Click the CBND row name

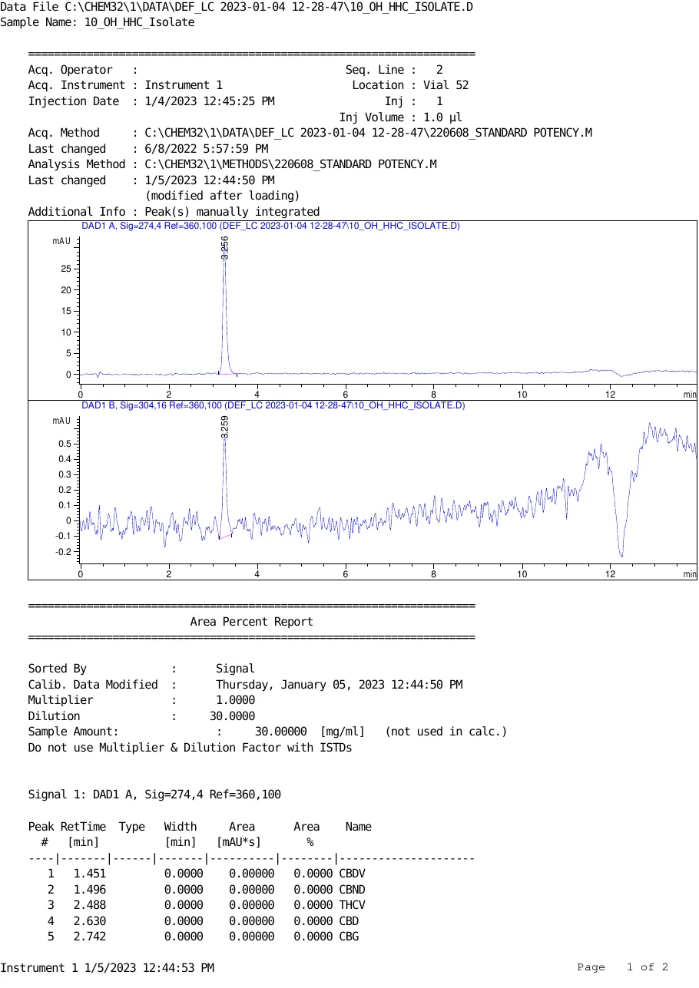point(352,890)
